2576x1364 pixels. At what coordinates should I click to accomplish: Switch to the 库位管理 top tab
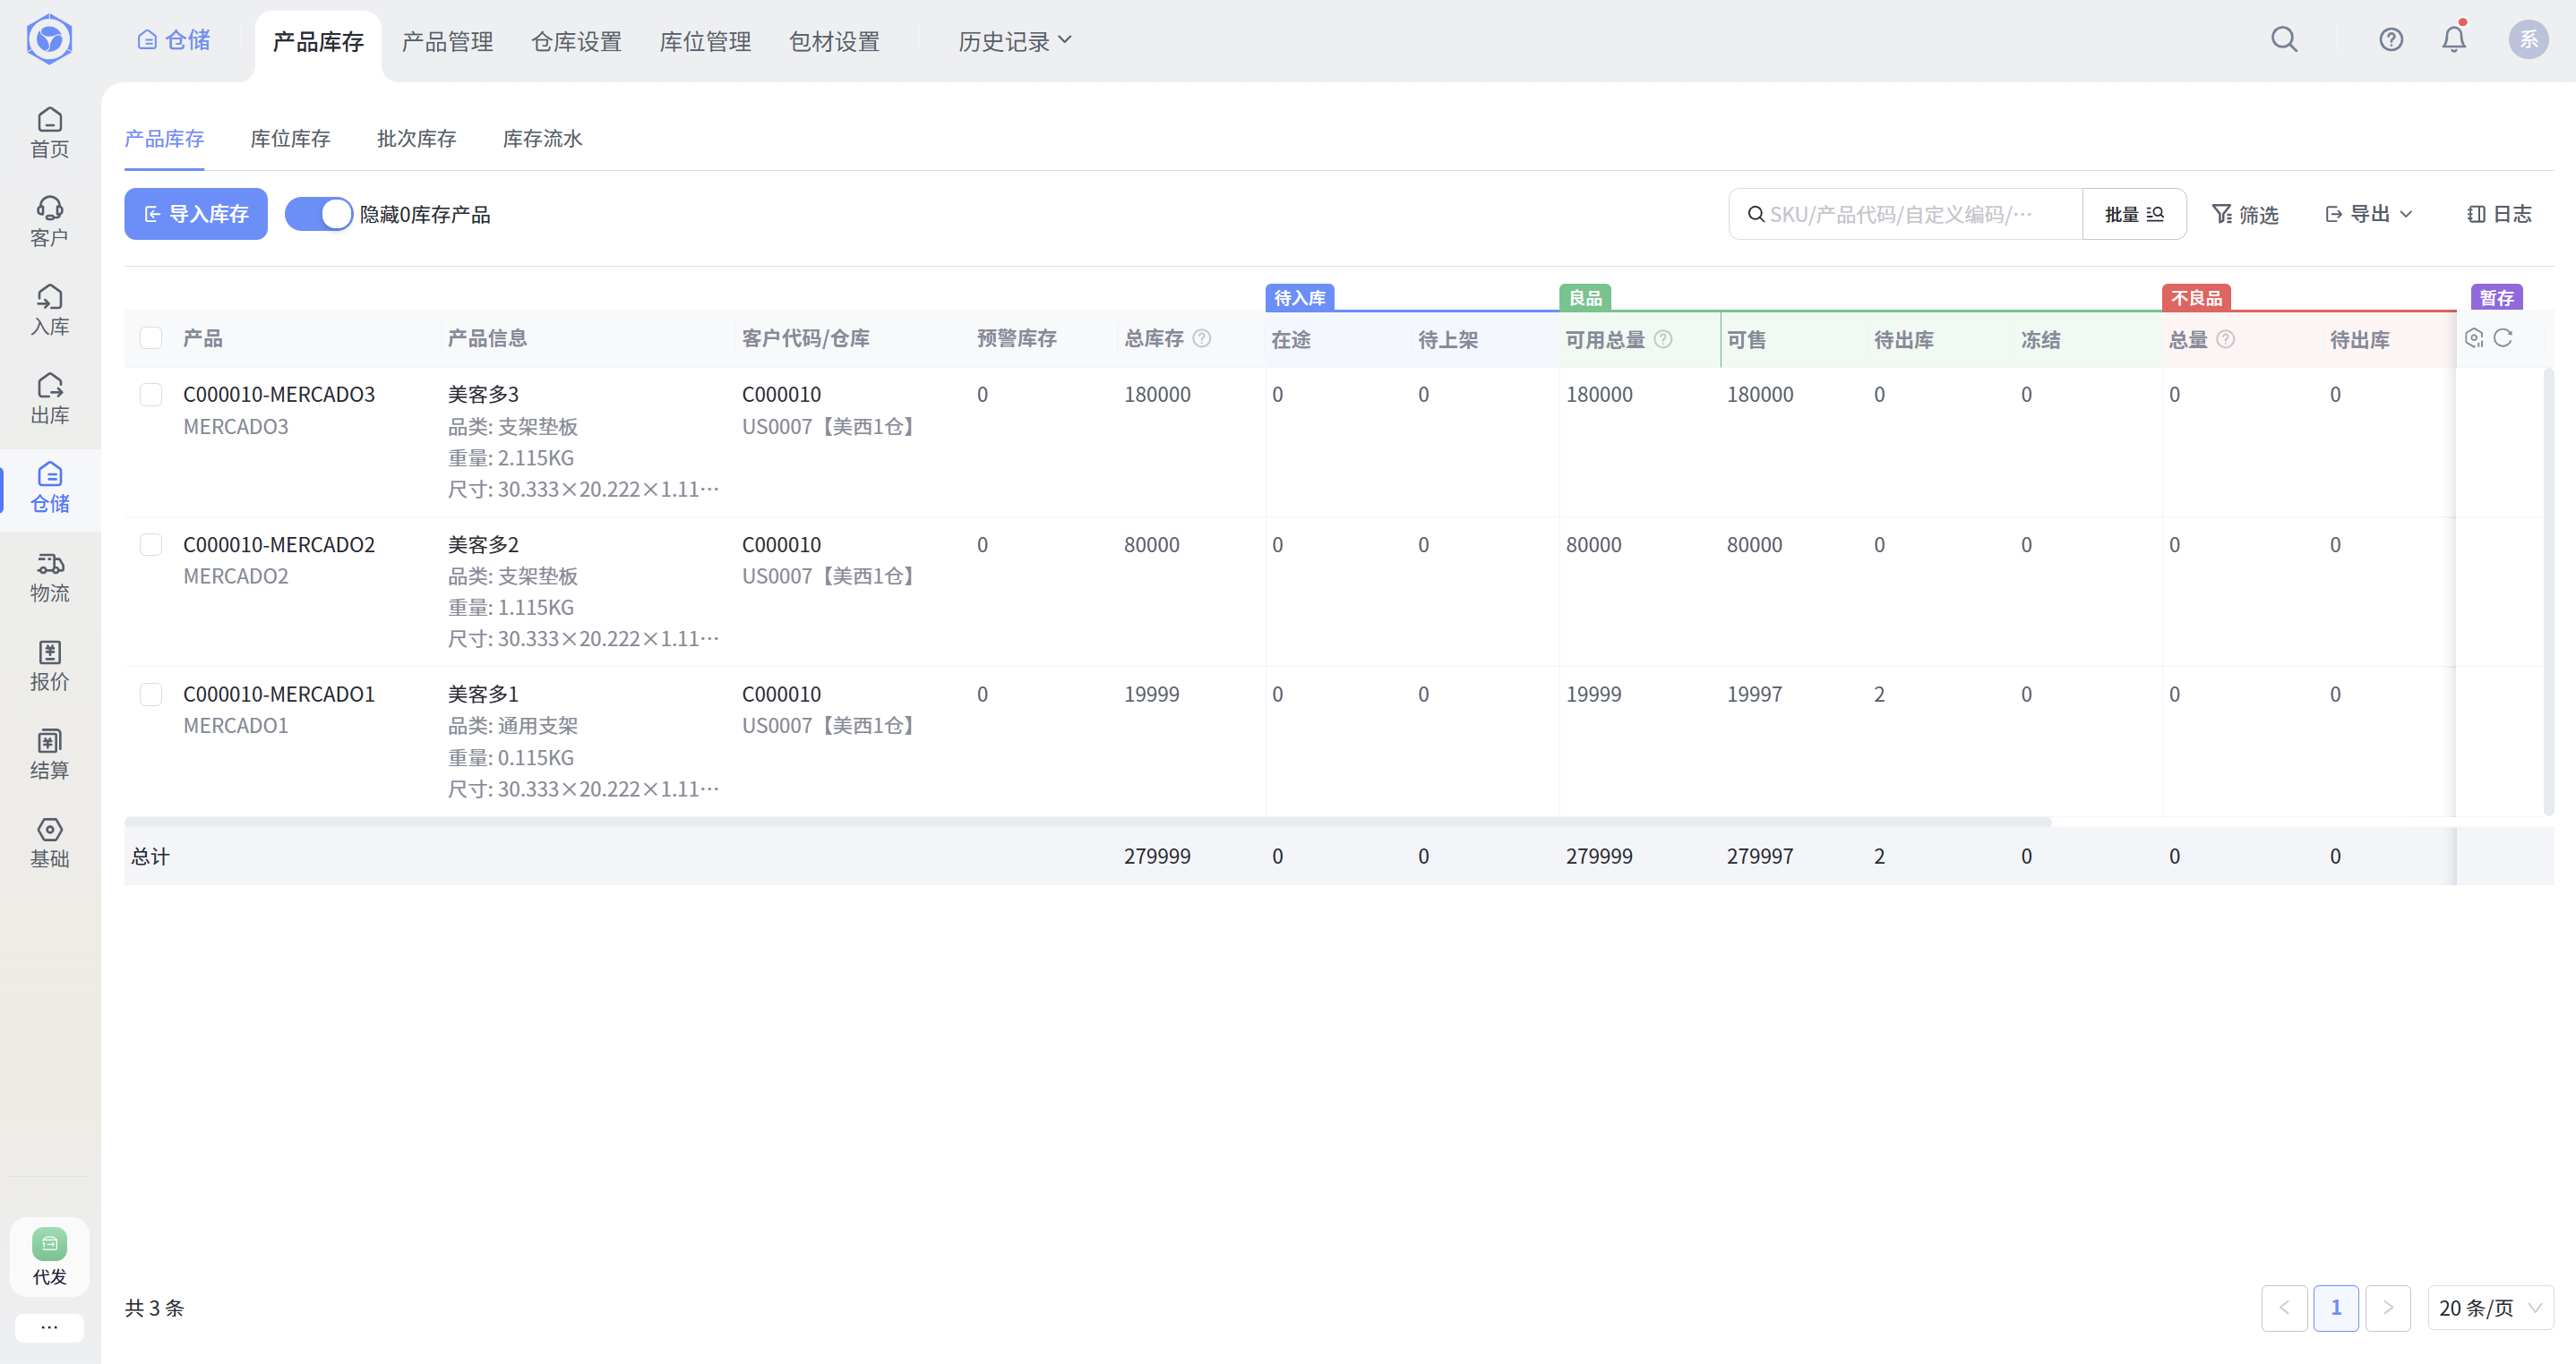(x=705, y=42)
